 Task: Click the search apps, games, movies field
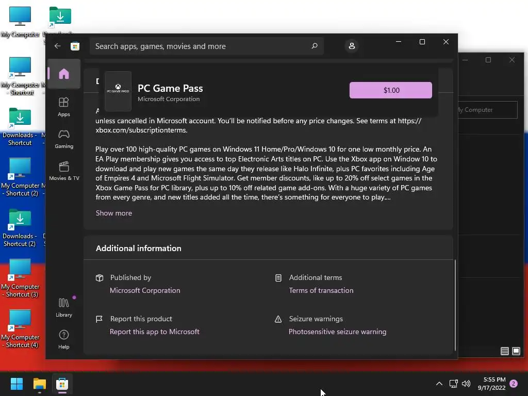(x=206, y=46)
